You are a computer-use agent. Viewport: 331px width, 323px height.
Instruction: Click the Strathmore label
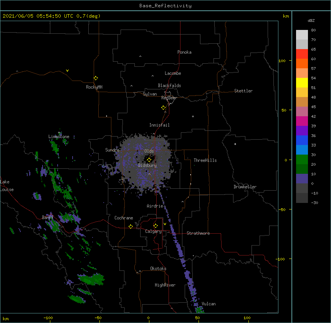198,233
